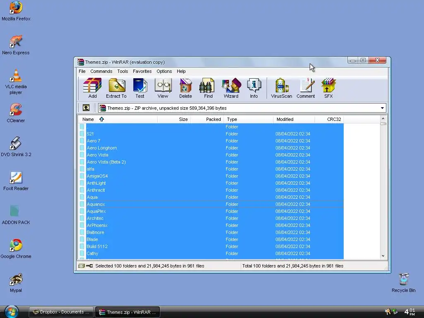
Task: Click the key password icon in status bar
Action: 89,266
